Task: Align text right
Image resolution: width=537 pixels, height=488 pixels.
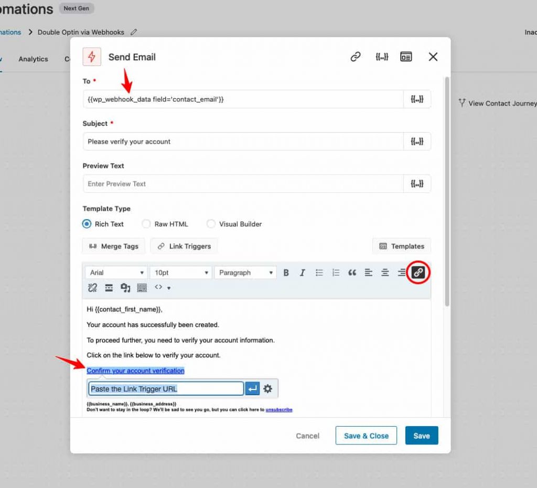Action: (x=401, y=273)
